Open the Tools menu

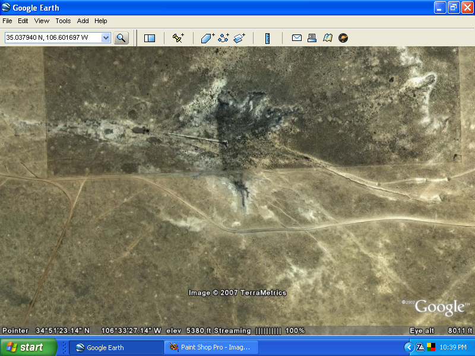point(63,21)
